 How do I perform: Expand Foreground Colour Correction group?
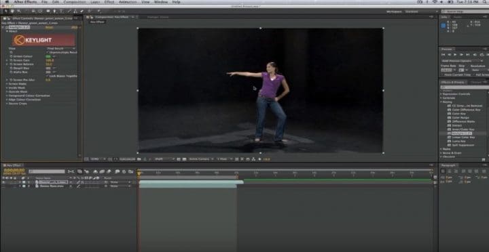click(7, 96)
